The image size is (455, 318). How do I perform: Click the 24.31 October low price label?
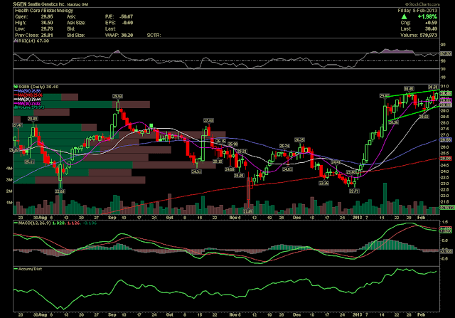pyautogui.click(x=196, y=171)
